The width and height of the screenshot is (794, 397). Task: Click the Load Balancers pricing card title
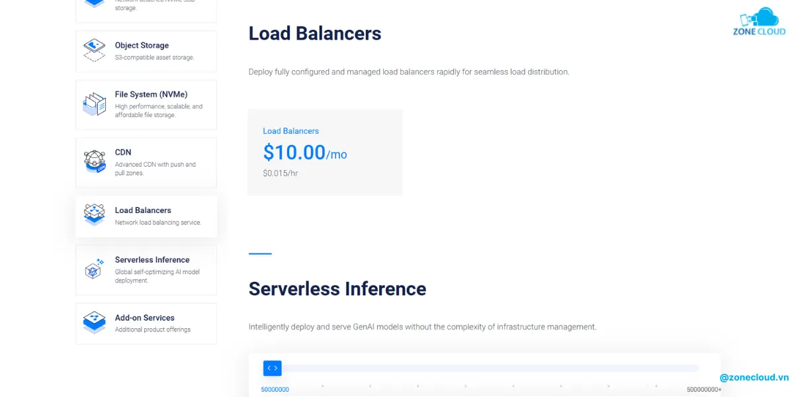[x=290, y=131]
